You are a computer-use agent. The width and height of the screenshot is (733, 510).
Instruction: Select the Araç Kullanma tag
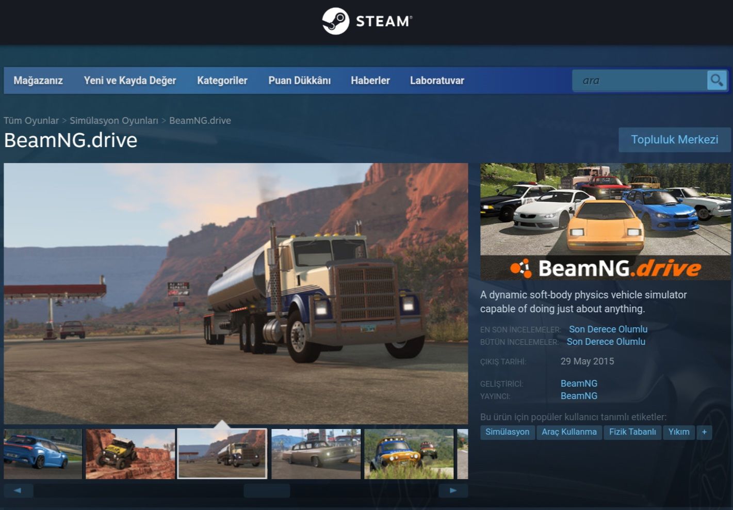569,432
